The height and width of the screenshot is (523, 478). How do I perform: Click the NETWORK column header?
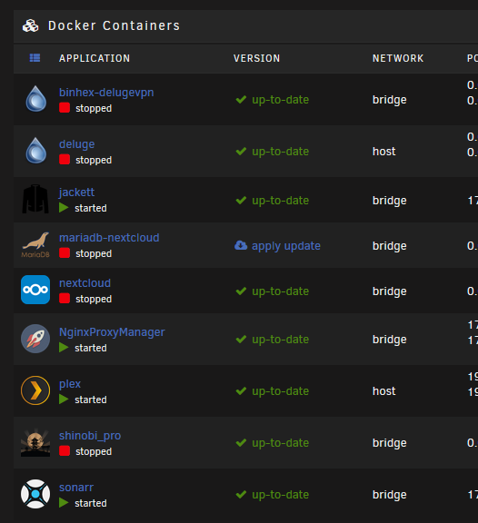coord(398,58)
